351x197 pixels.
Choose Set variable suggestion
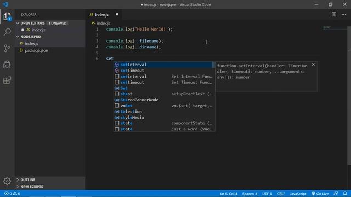point(163,88)
